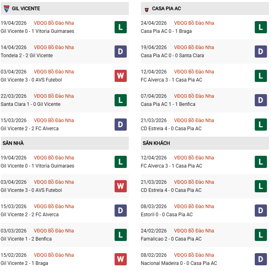Click the Casa Pia AC club crest icon
The image size is (271, 271).
(146, 9)
